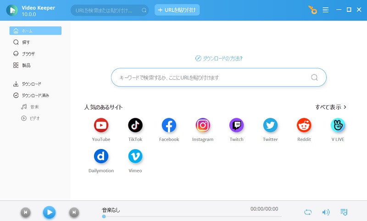Open the Twitch site icon
367x221 pixels.
[x=236, y=125]
